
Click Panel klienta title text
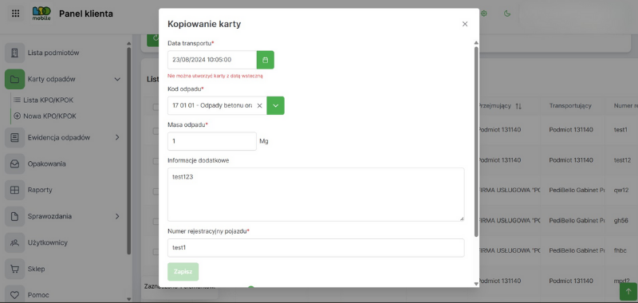pyautogui.click(x=86, y=14)
